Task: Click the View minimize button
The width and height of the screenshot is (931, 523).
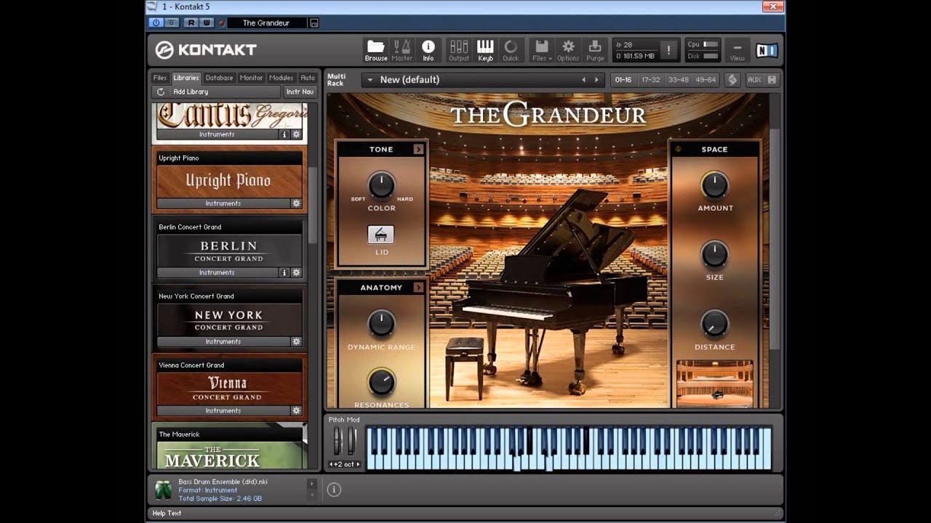Action: point(737,50)
